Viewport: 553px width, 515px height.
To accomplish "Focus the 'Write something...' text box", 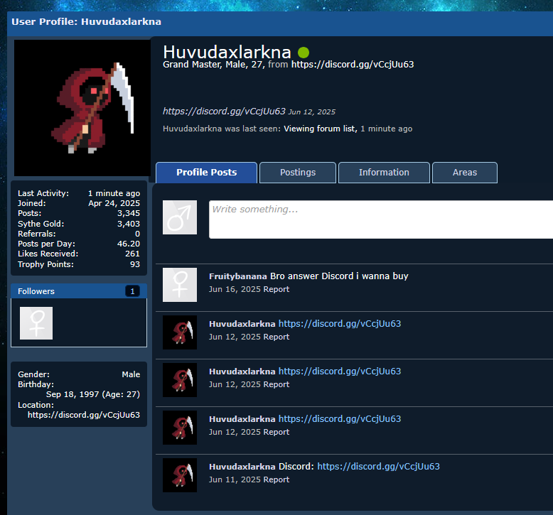I will pos(381,219).
